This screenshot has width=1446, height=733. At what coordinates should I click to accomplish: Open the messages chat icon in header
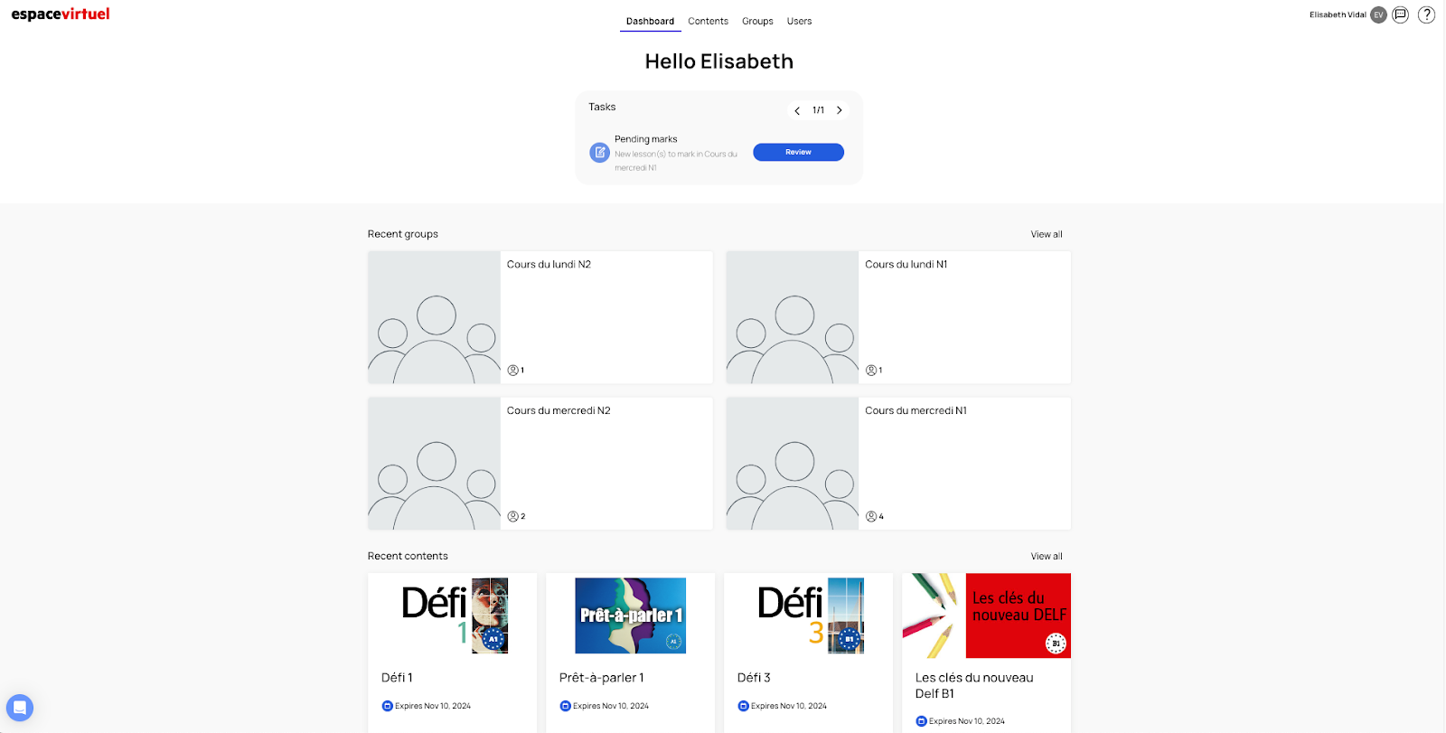coord(1400,14)
